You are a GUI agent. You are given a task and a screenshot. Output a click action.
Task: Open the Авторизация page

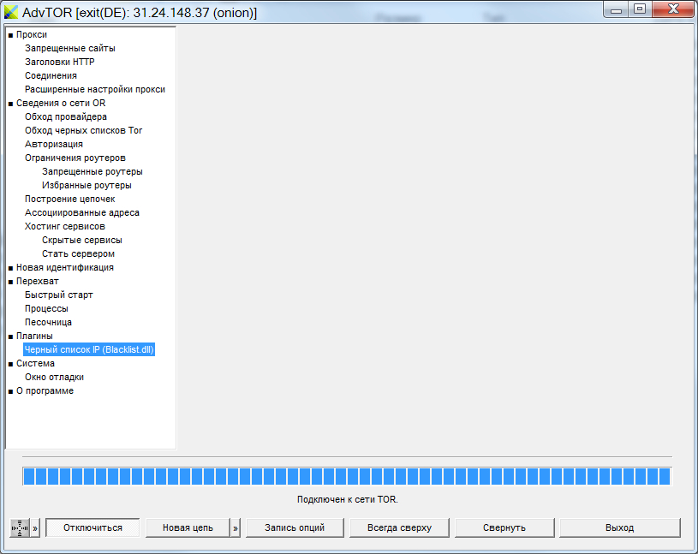point(54,144)
